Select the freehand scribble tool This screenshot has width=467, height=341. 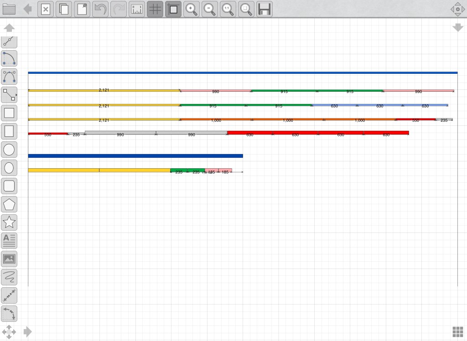pos(9,277)
